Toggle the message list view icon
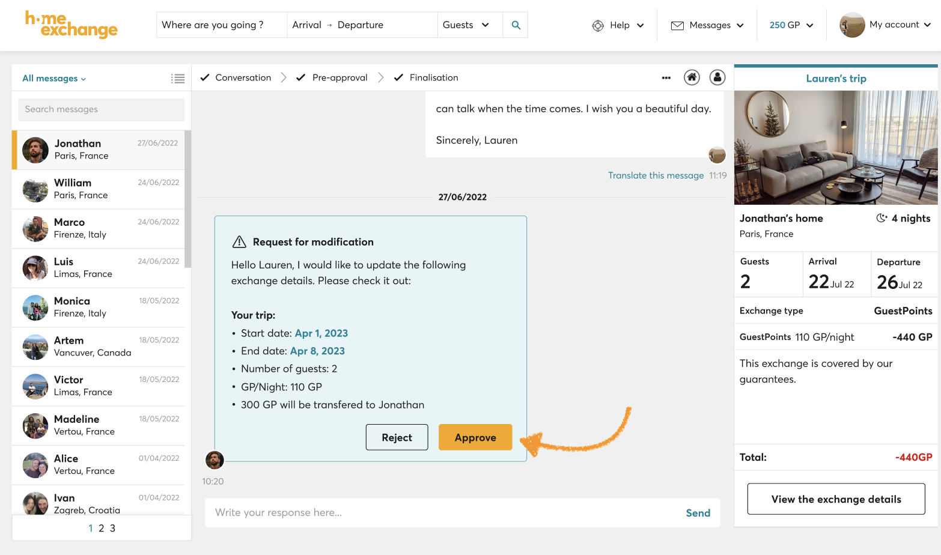This screenshot has height=555, width=941. pyautogui.click(x=178, y=79)
